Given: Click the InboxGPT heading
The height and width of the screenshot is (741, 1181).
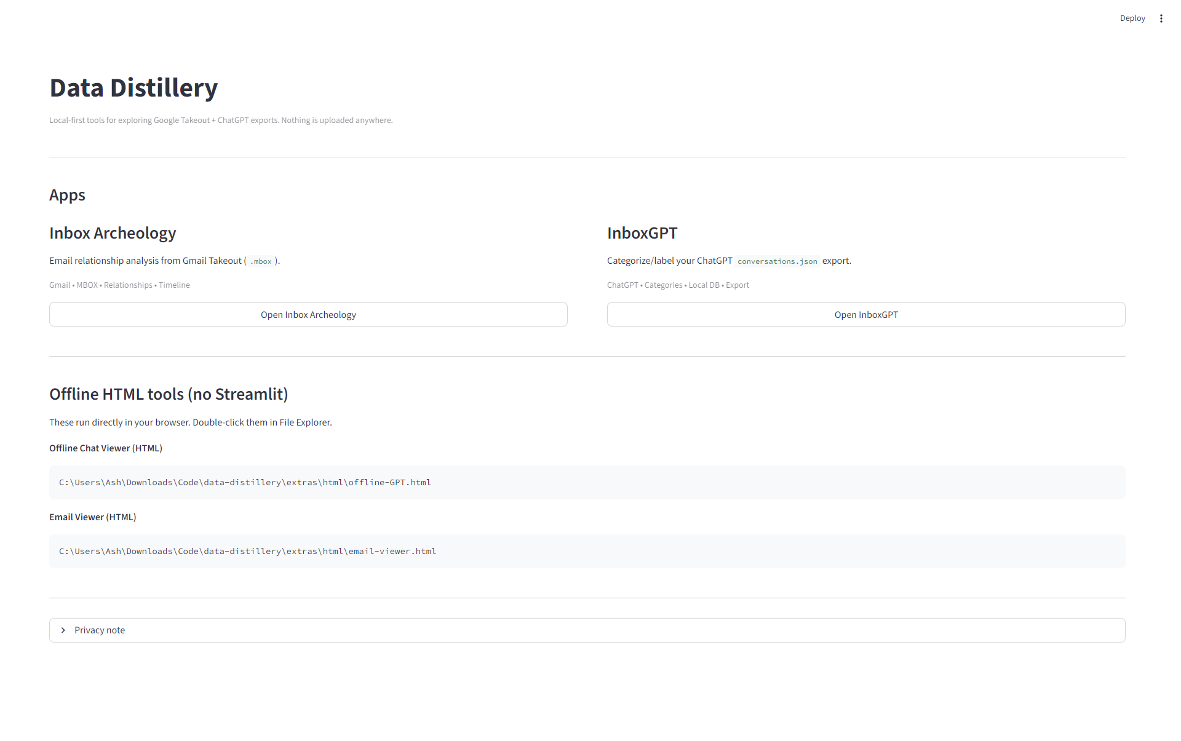Looking at the screenshot, I should click(x=642, y=233).
